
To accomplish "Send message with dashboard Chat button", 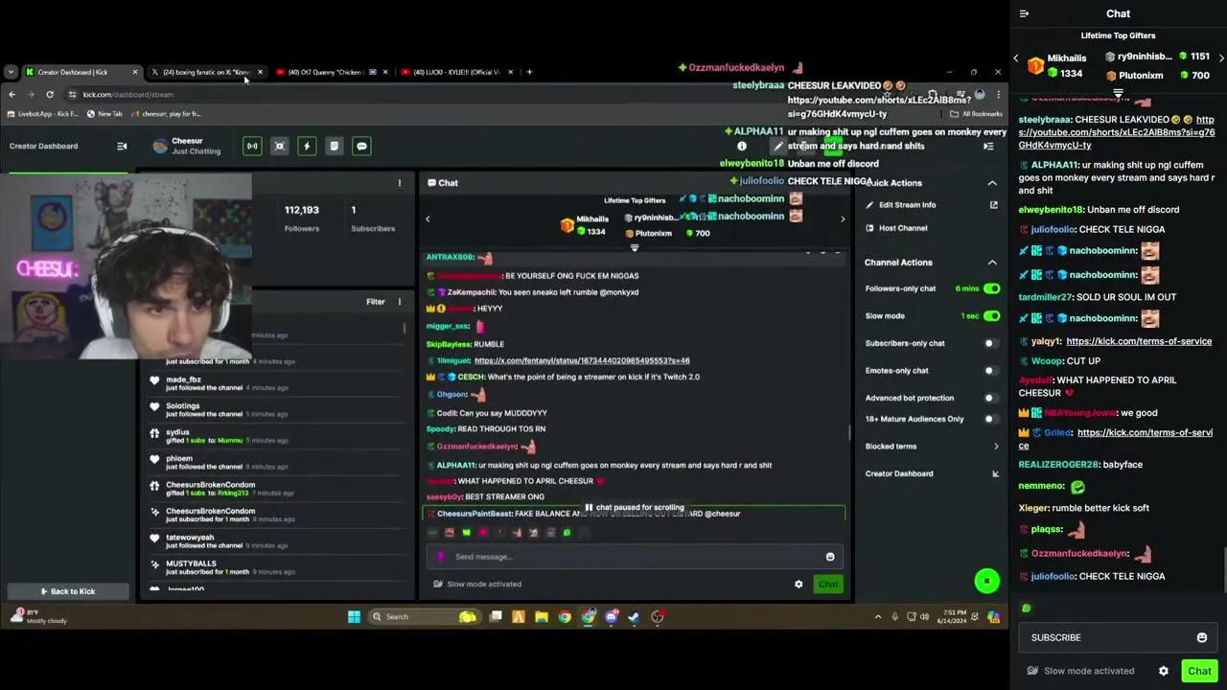I will click(828, 584).
